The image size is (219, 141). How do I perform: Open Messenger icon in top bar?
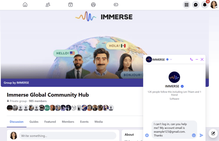tap(196, 5)
